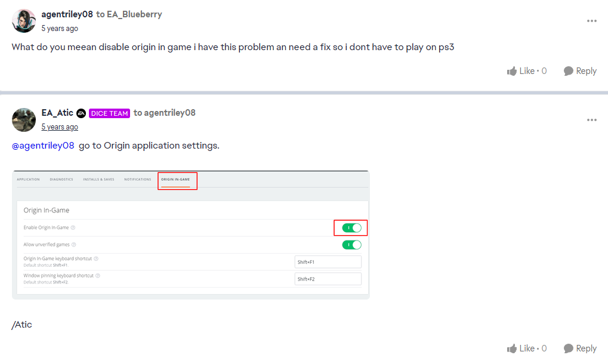Screen dimensions: 608x361
Task: Open options menu on EA_Atic's post
Action: (592, 120)
